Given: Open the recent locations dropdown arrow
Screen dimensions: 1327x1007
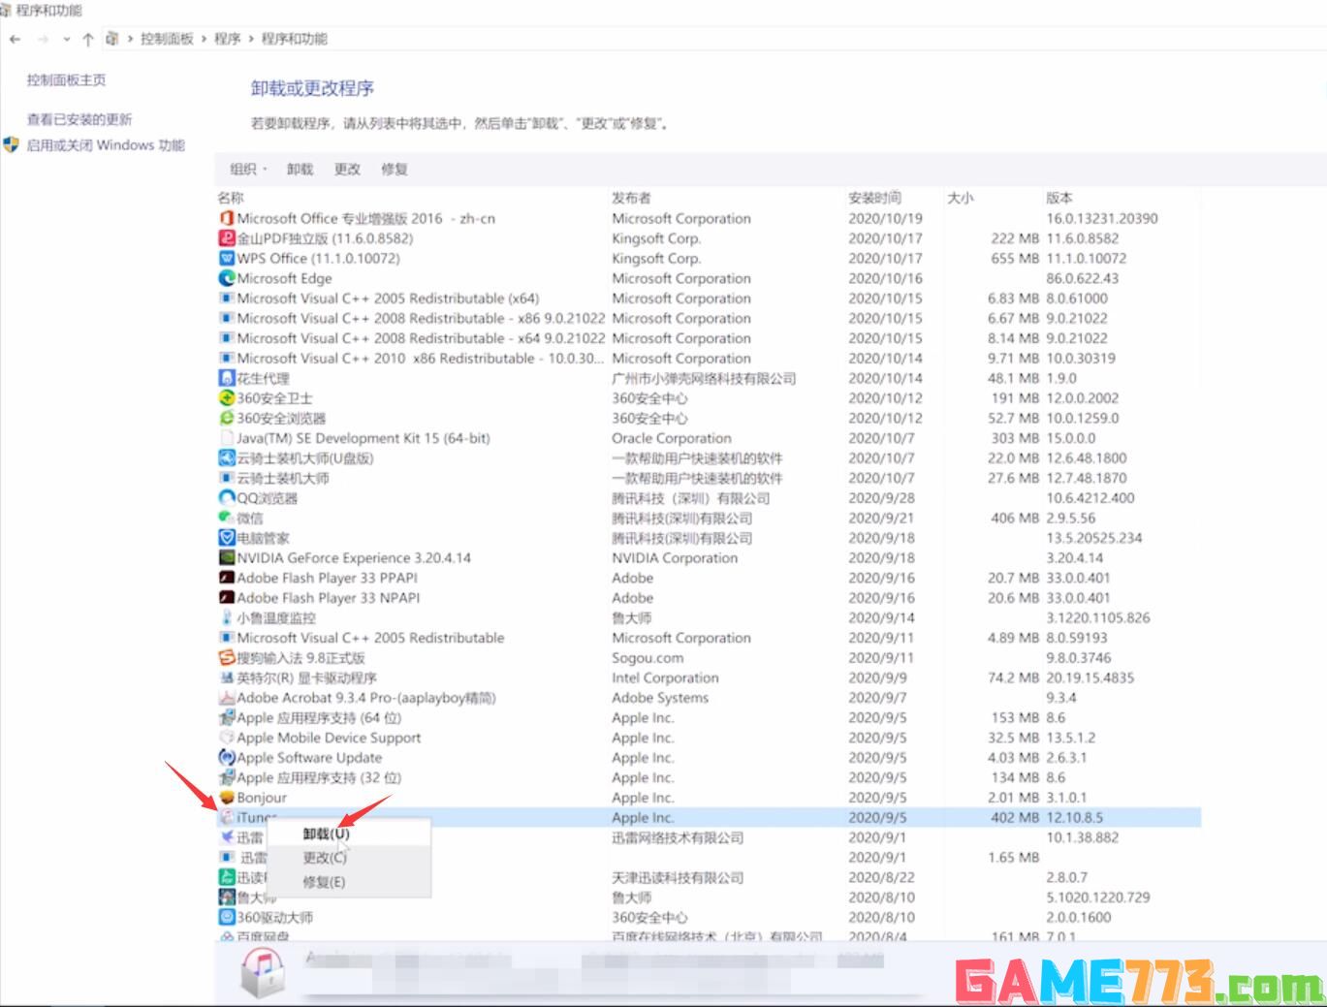Looking at the screenshot, I should pos(66,39).
